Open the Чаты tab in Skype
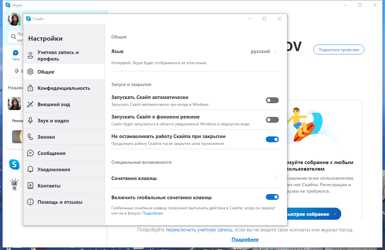This screenshot has width=385, height=250. 15,55
